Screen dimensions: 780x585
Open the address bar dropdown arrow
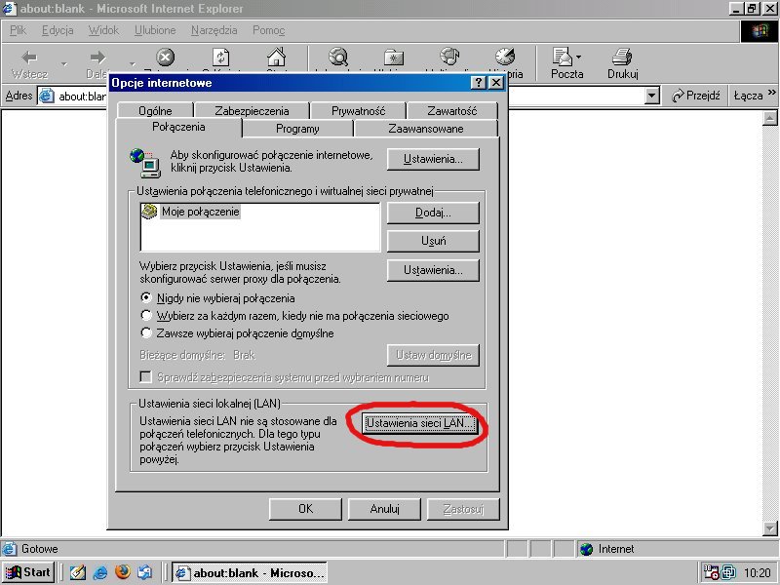tap(651, 95)
